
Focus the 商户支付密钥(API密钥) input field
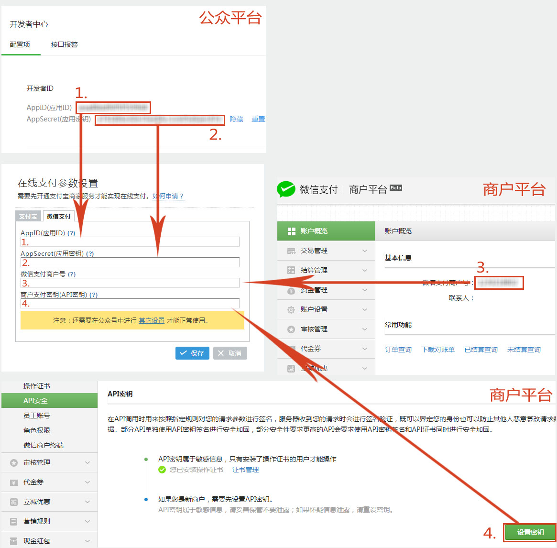(x=130, y=304)
